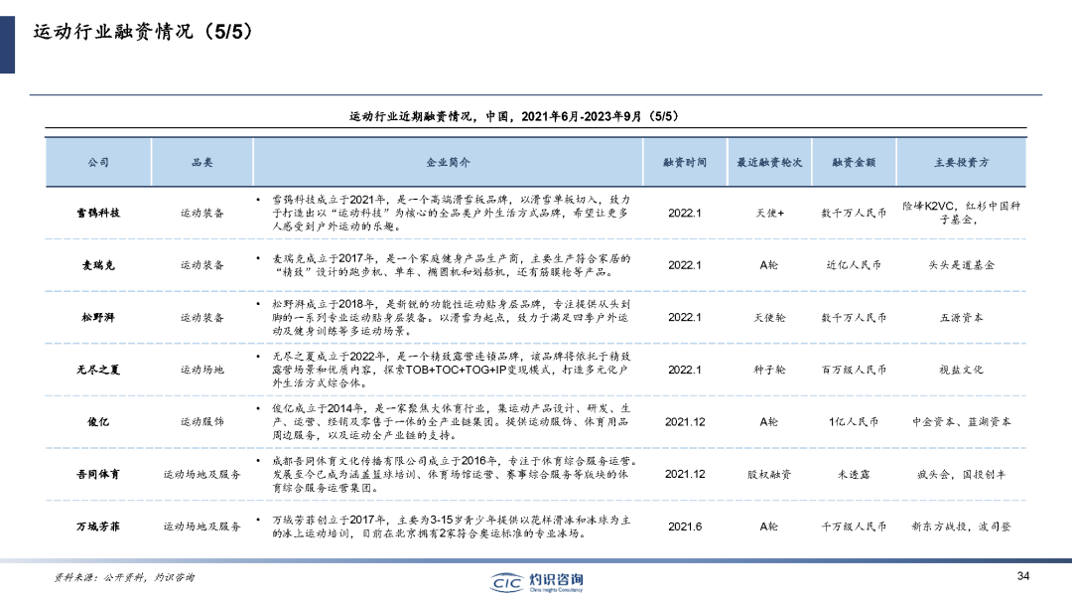Click company name 麦瑞克
Screen dimensions: 1072x604
(x=98, y=265)
